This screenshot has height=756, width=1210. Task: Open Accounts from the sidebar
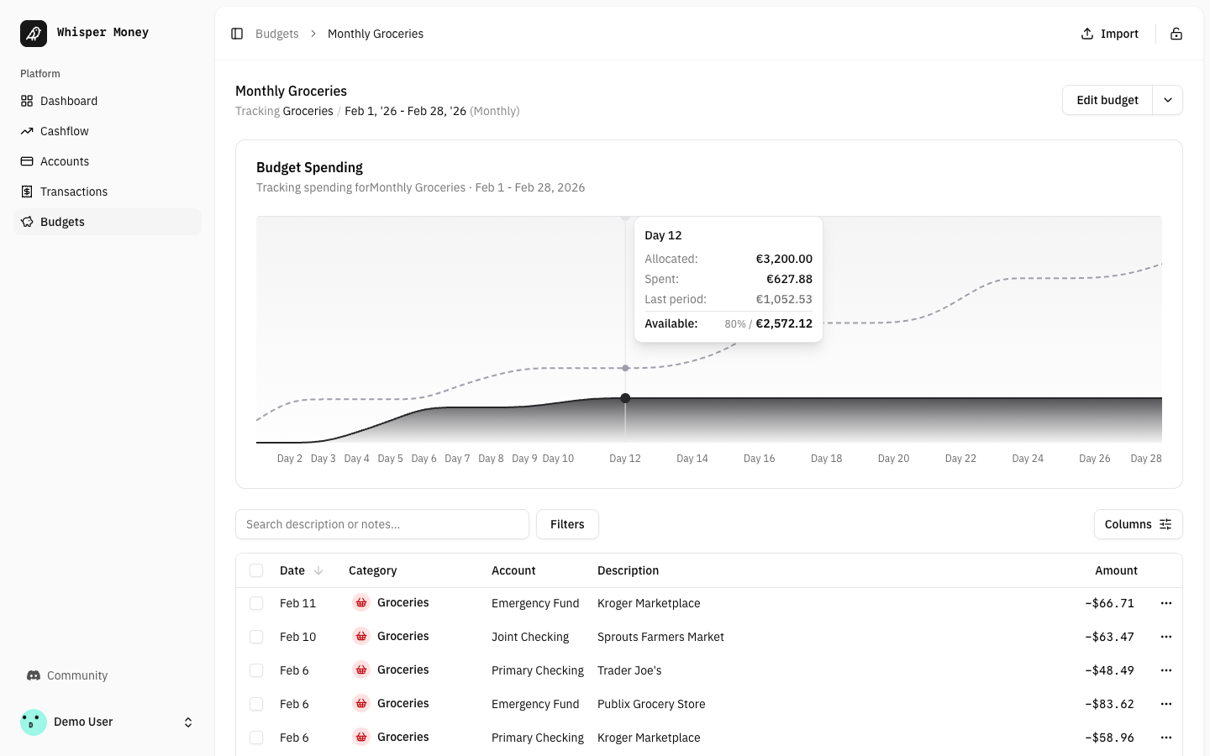point(65,161)
